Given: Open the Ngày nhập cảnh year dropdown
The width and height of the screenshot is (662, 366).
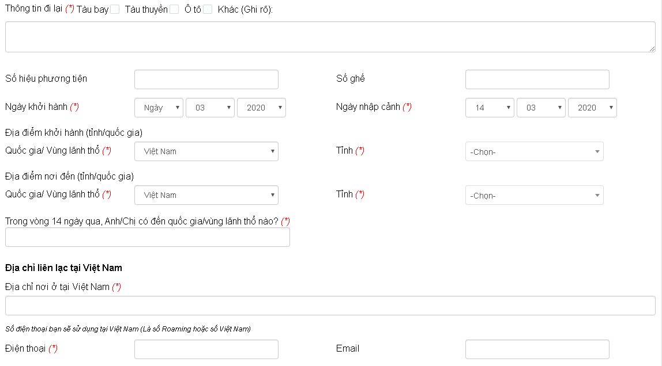Looking at the screenshot, I should (593, 108).
